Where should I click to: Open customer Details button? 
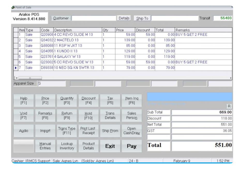124,18
